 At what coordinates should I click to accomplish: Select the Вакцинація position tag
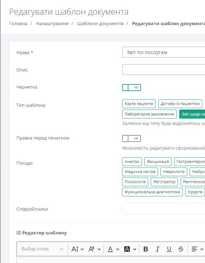[158, 161]
